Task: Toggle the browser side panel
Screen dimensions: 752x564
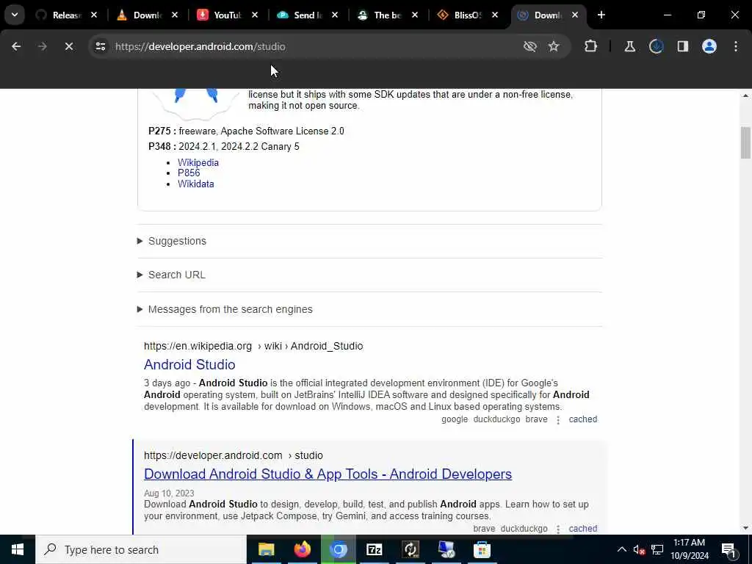Action: tap(682, 46)
